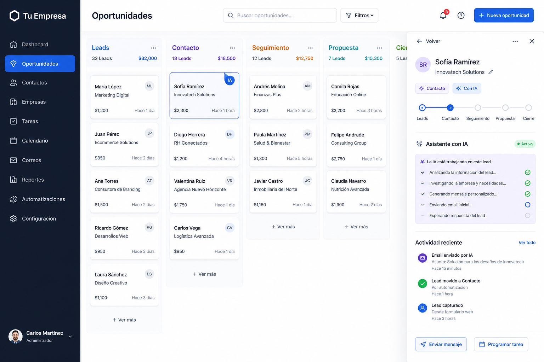Toggle Esperando respuesta del lead circle

coord(527,216)
